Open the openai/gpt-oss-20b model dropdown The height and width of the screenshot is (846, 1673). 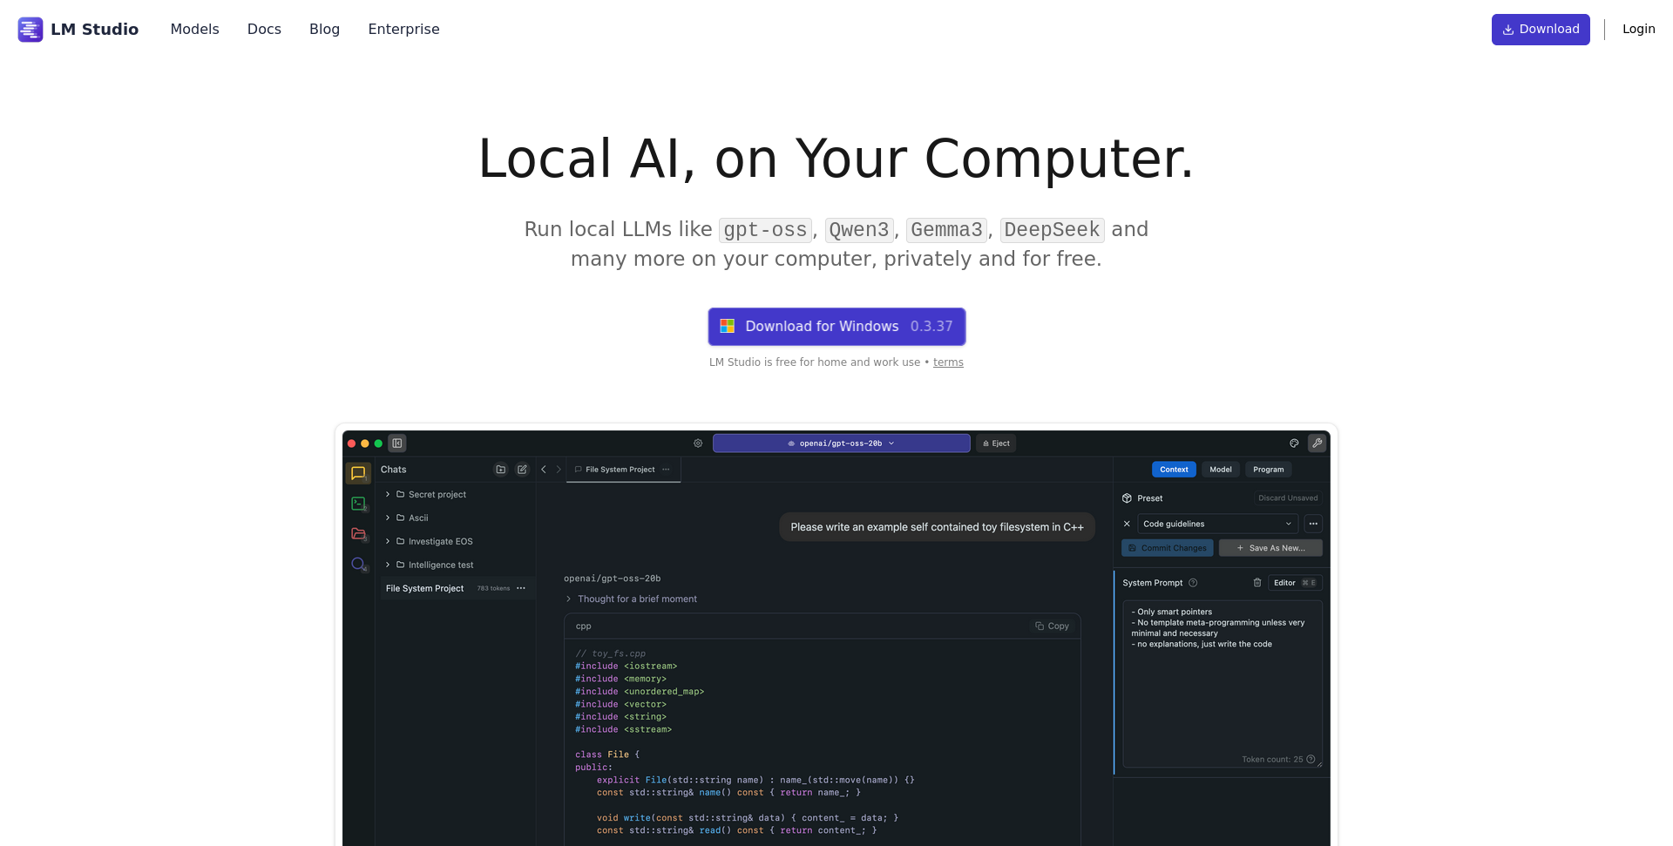[841, 443]
